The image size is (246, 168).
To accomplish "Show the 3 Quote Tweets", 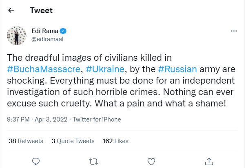I will (x=73, y=141).
